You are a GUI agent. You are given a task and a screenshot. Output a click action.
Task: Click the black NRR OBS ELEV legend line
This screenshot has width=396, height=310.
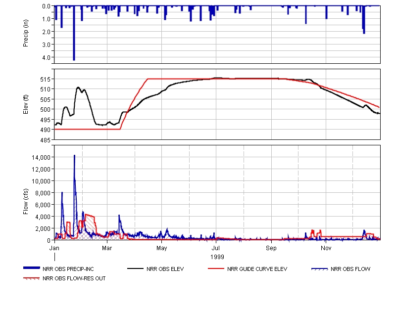point(136,269)
